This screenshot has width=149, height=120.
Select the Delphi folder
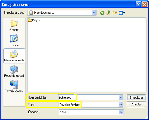(34, 20)
